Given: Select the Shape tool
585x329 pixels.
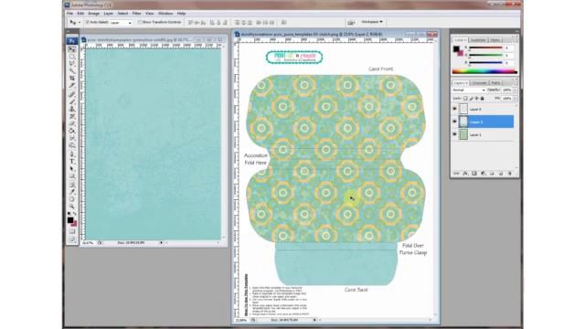Looking at the screenshot, I should (x=72, y=176).
